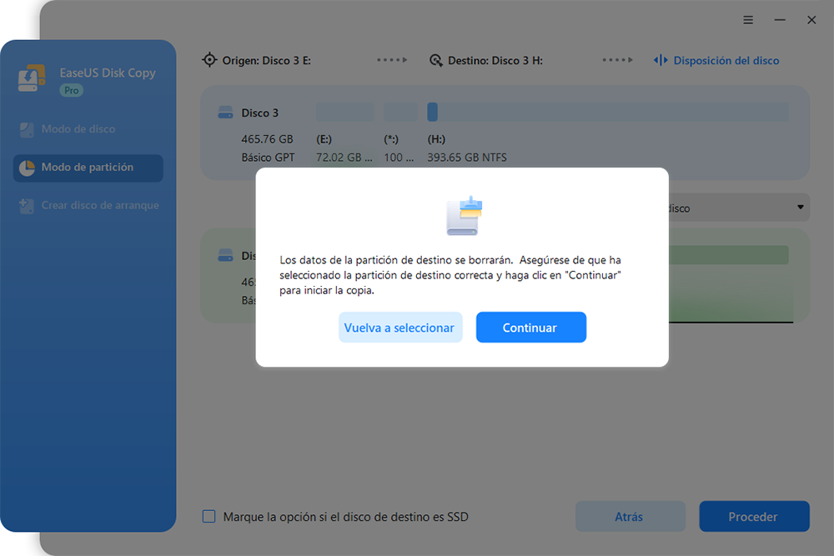Click the Origen: Disco 3 E: step label

[267, 61]
